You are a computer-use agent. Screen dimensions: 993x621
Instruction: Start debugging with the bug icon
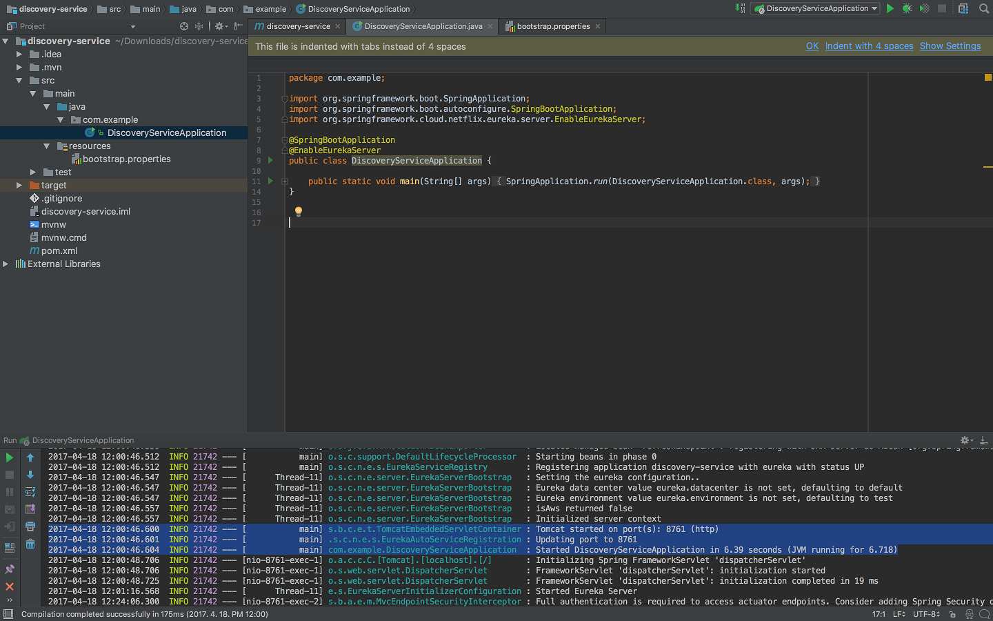[x=907, y=9]
